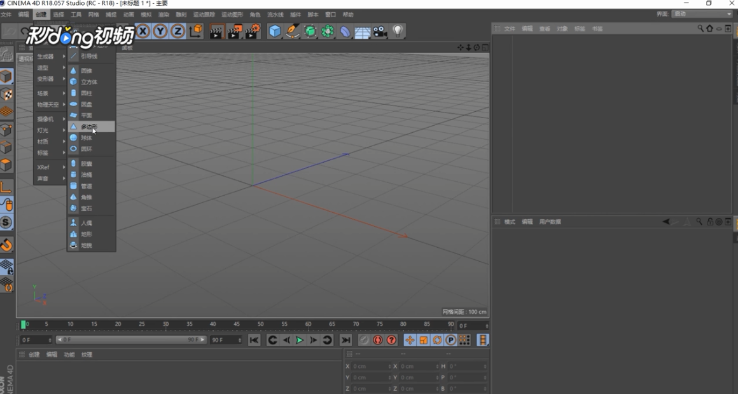Render the active view clapperboard icon
The width and height of the screenshot is (738, 394).
click(216, 32)
